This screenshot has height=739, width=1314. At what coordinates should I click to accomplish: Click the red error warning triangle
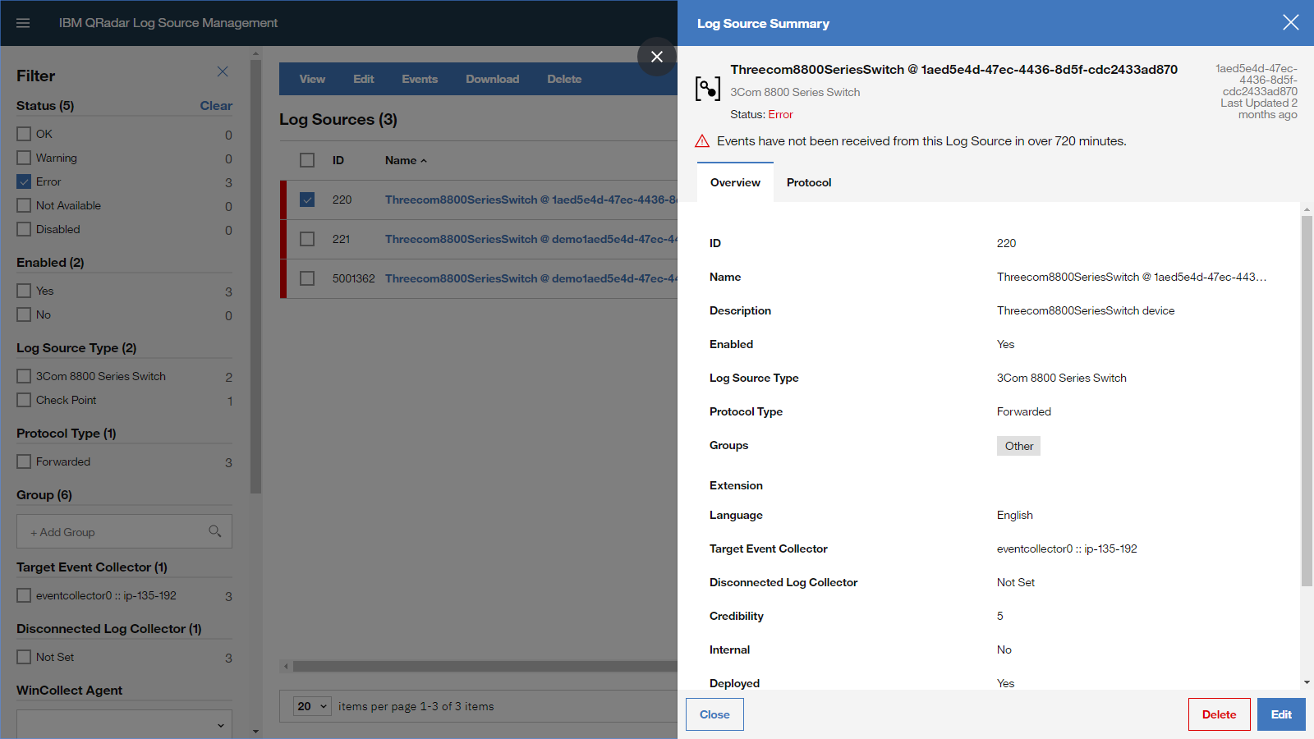click(x=702, y=140)
